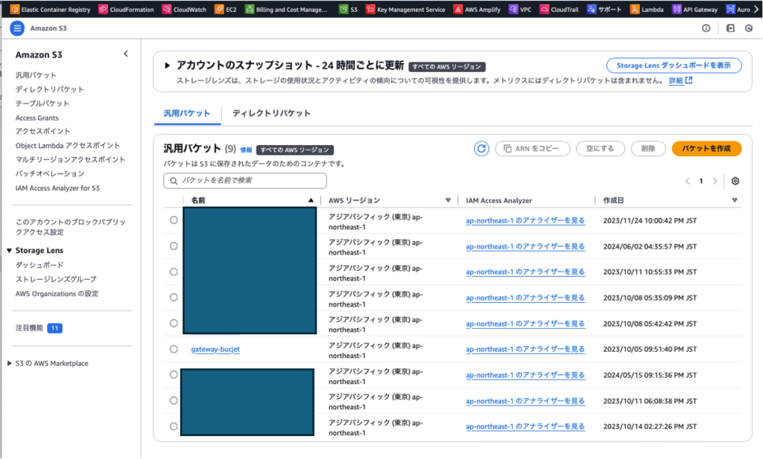Select bucket created 2023/11/24 10:00:42 PM
Image resolution: width=763 pixels, height=459 pixels.
tap(174, 220)
